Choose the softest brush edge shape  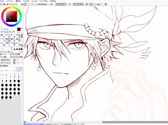(x=15, y=49)
